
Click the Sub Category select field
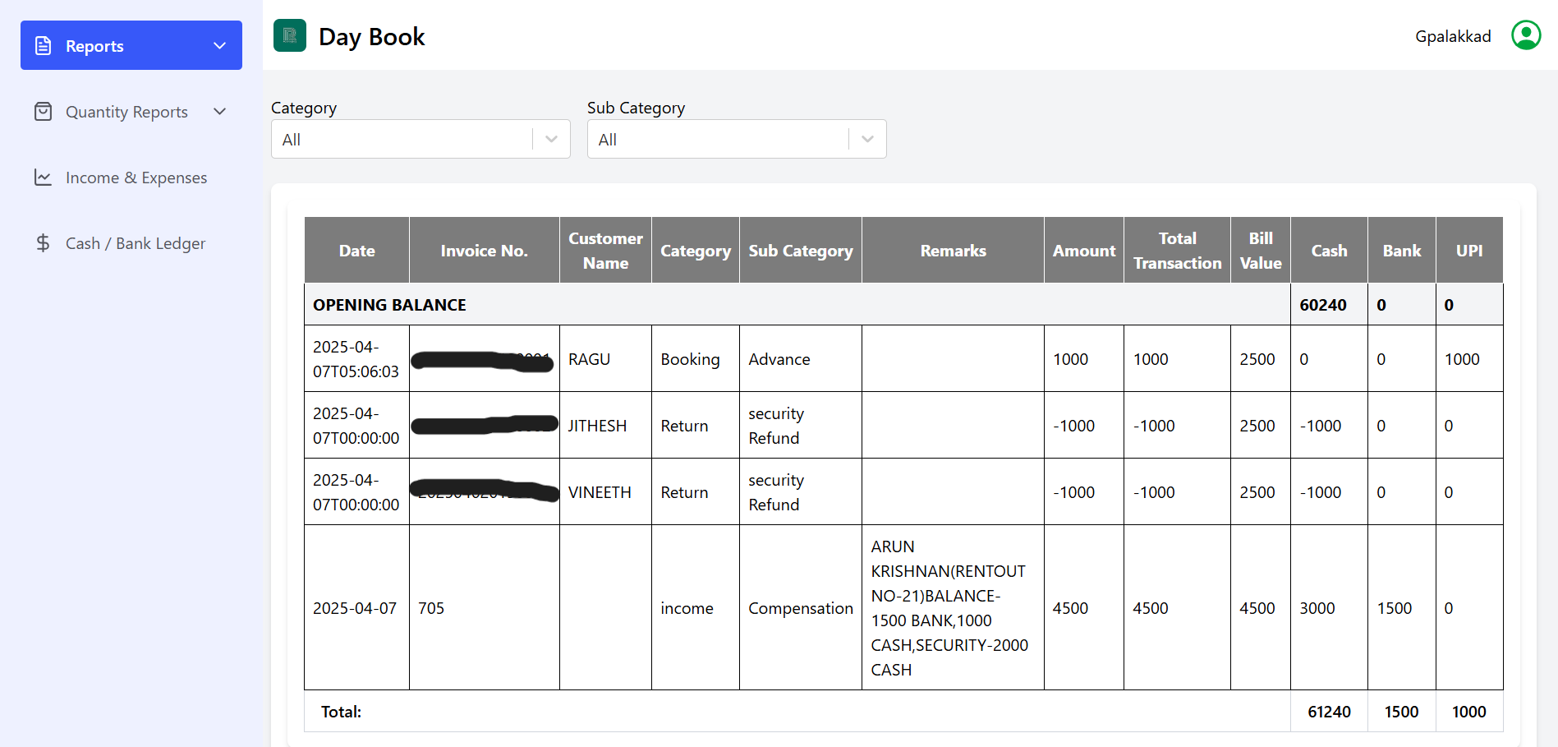(737, 139)
